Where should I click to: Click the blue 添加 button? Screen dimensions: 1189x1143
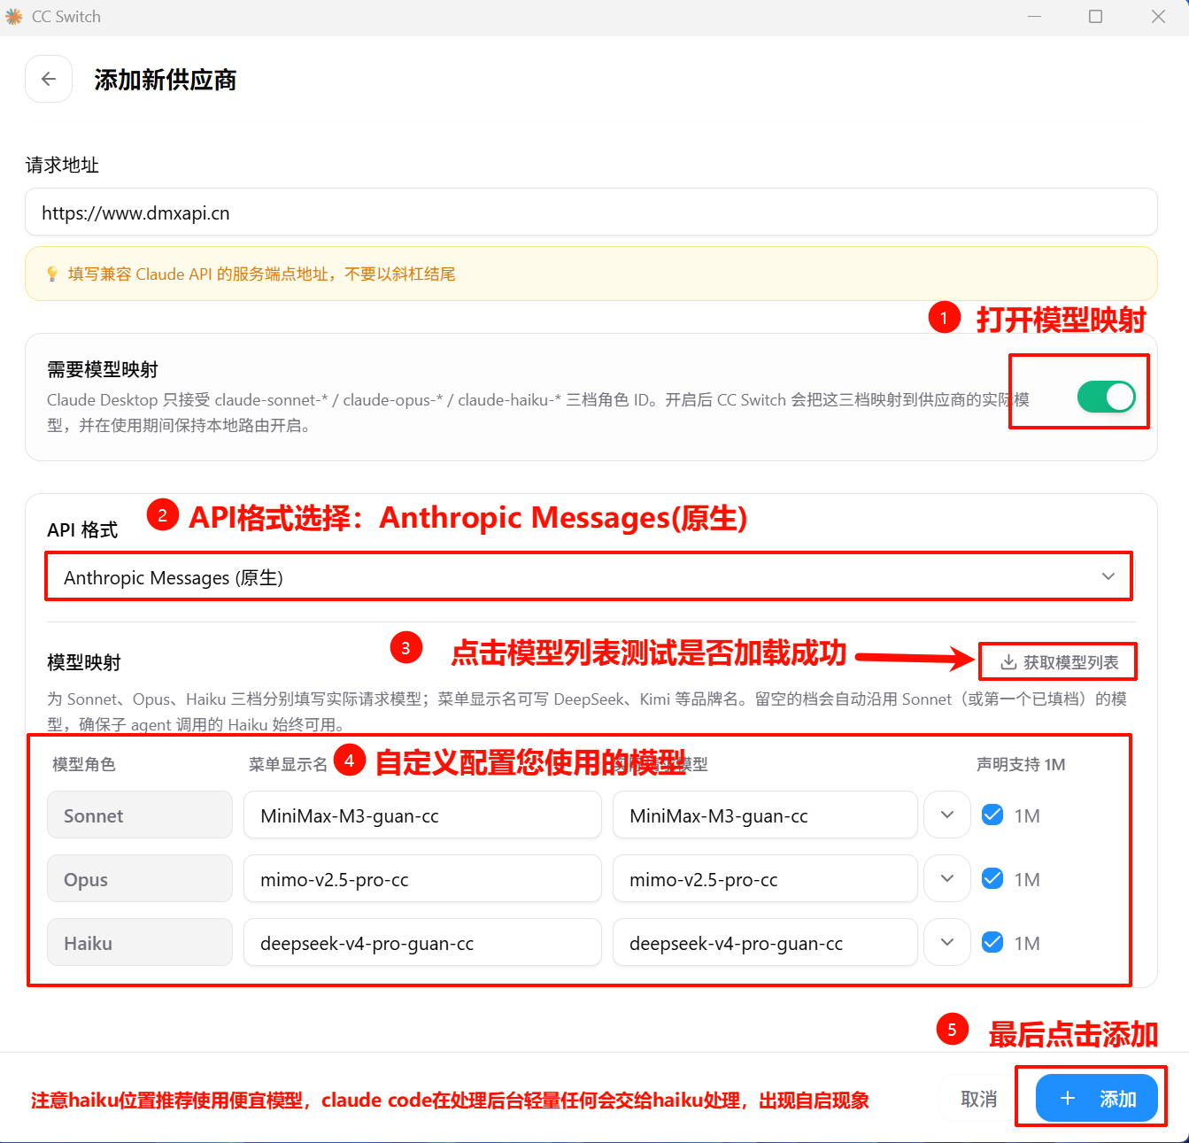click(1096, 1099)
